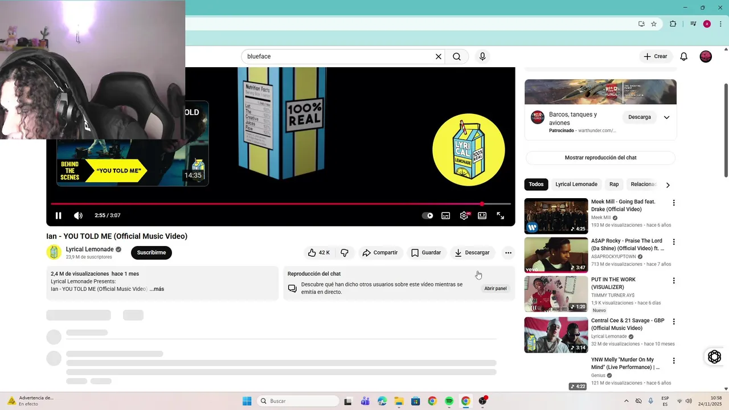Open options menu for A$AP Rocky video
This screenshot has height=410, width=729.
click(x=674, y=242)
